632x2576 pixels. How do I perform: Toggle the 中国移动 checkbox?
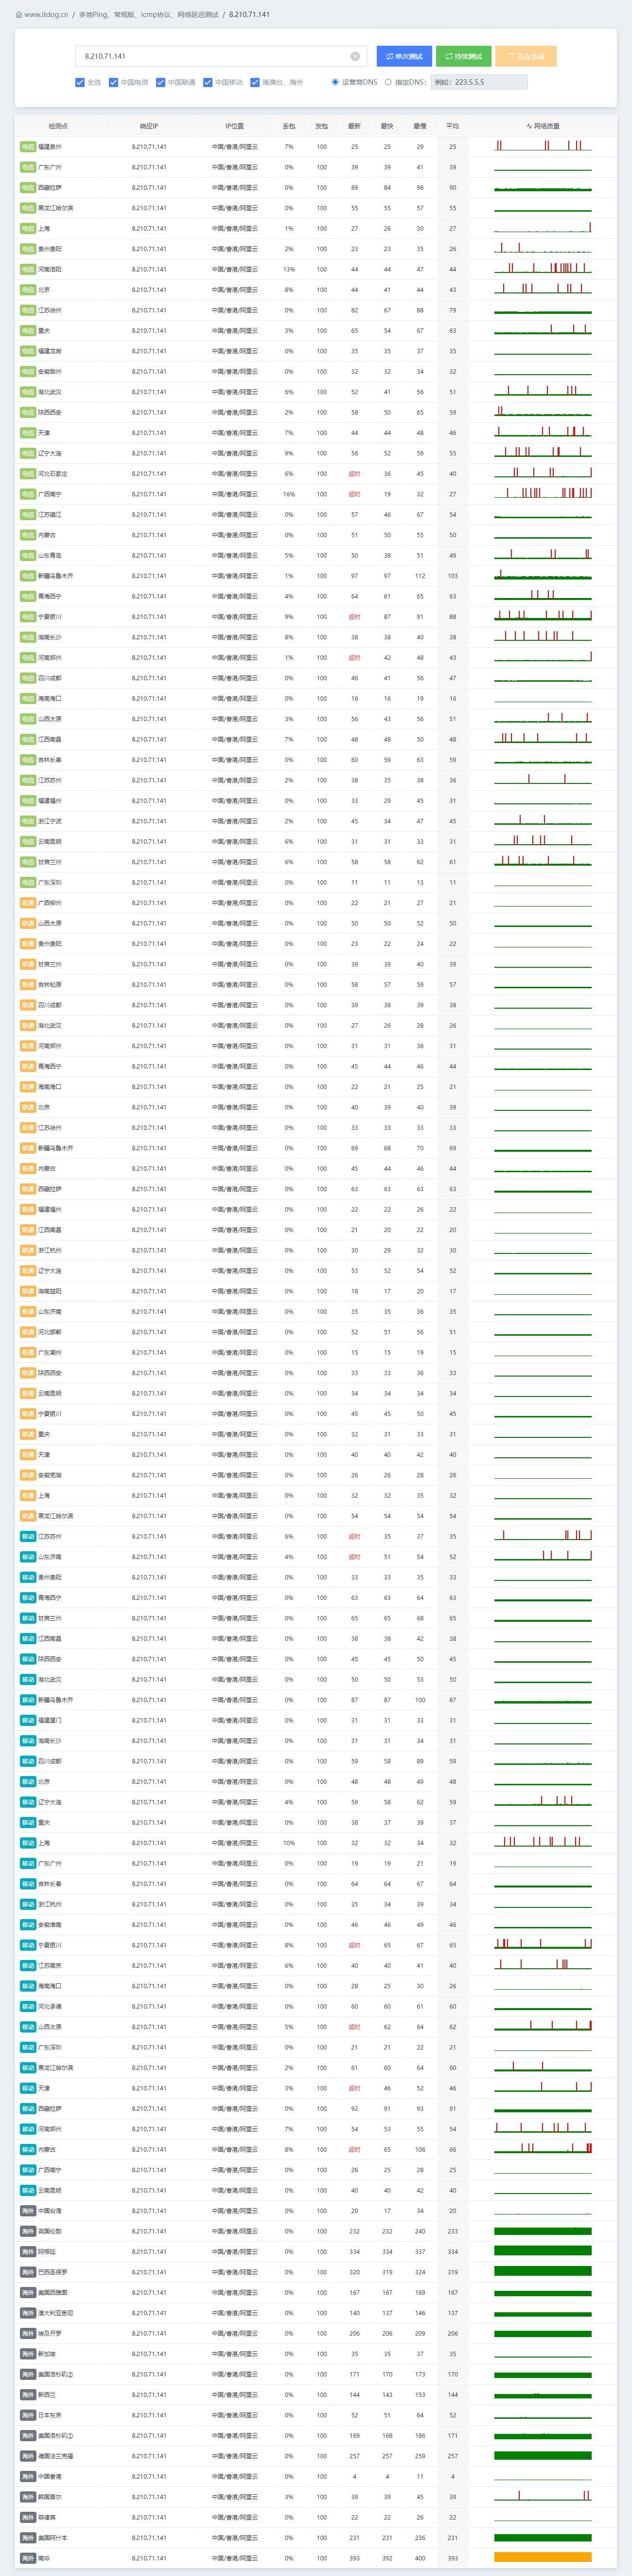pyautogui.click(x=208, y=82)
